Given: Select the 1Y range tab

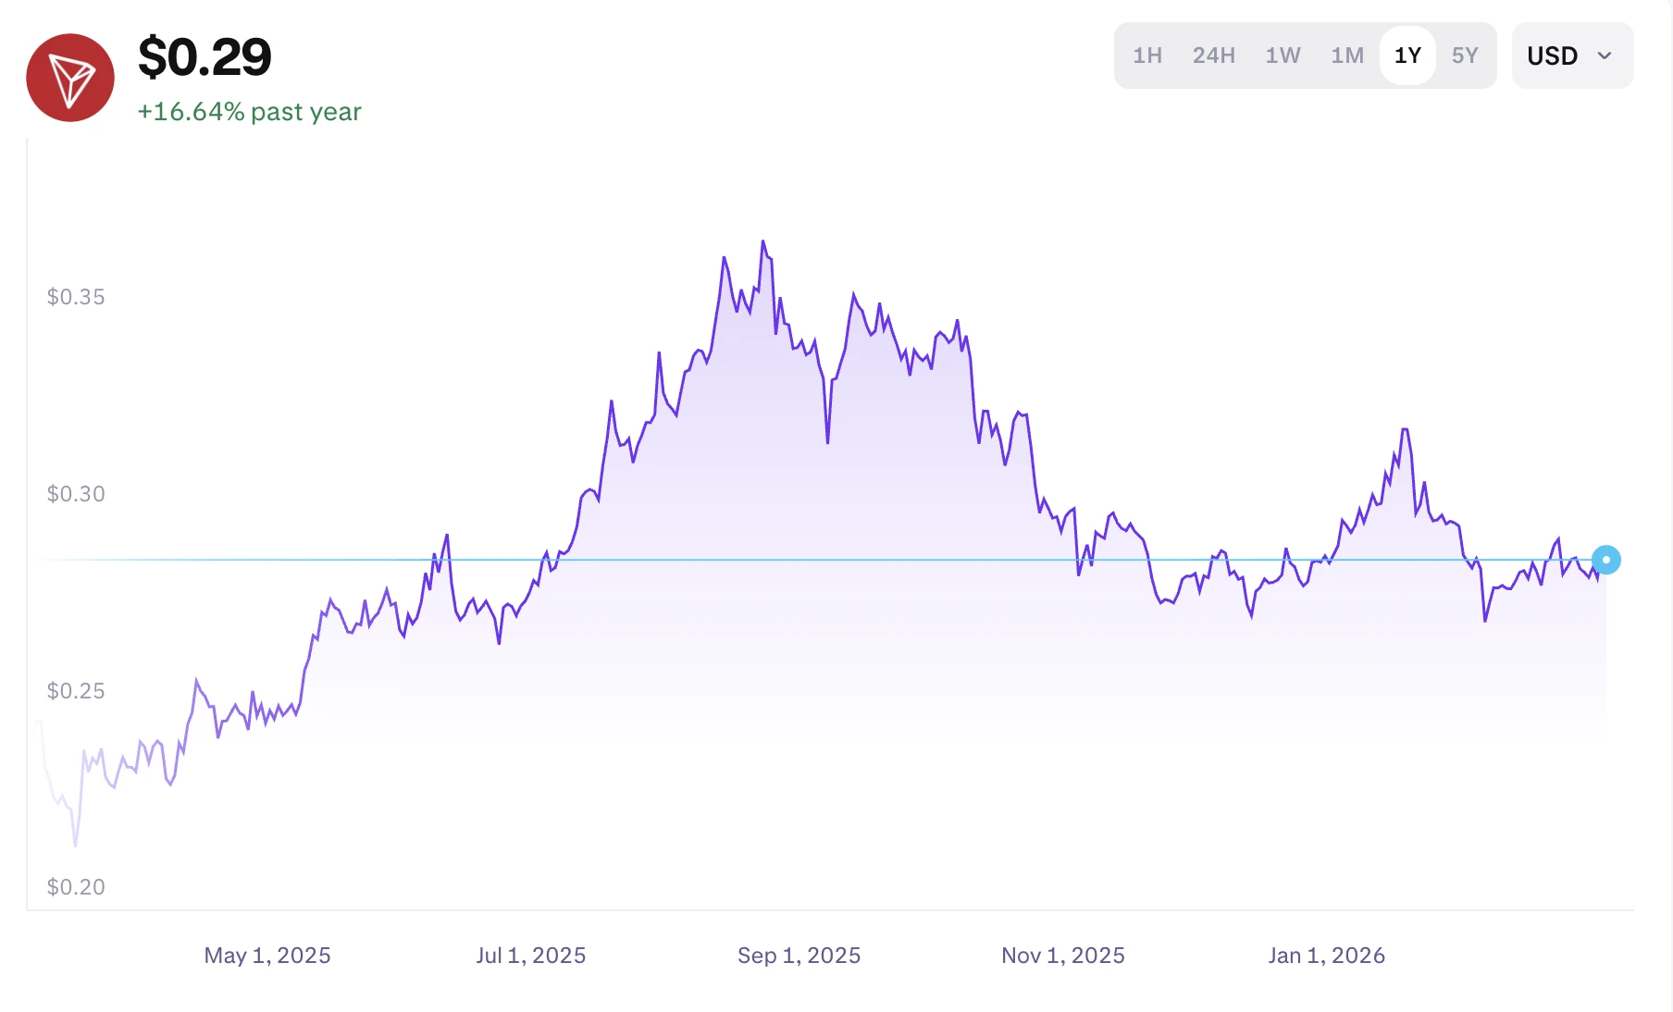Looking at the screenshot, I should (1407, 56).
